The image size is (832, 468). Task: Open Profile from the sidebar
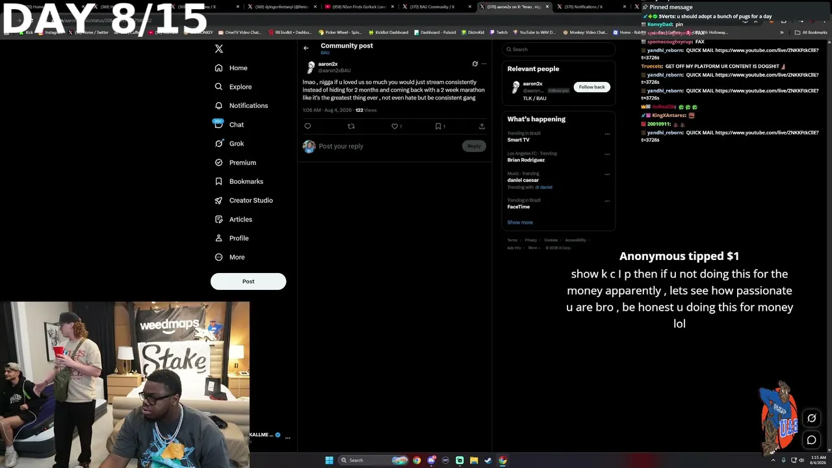click(231, 238)
